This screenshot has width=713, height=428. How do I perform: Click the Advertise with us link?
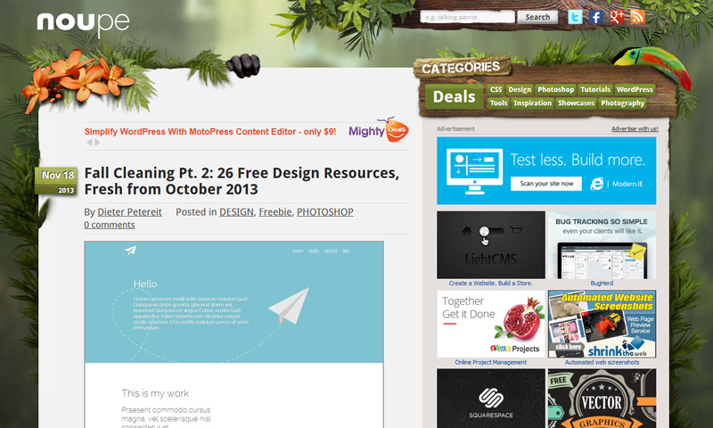coord(635,128)
